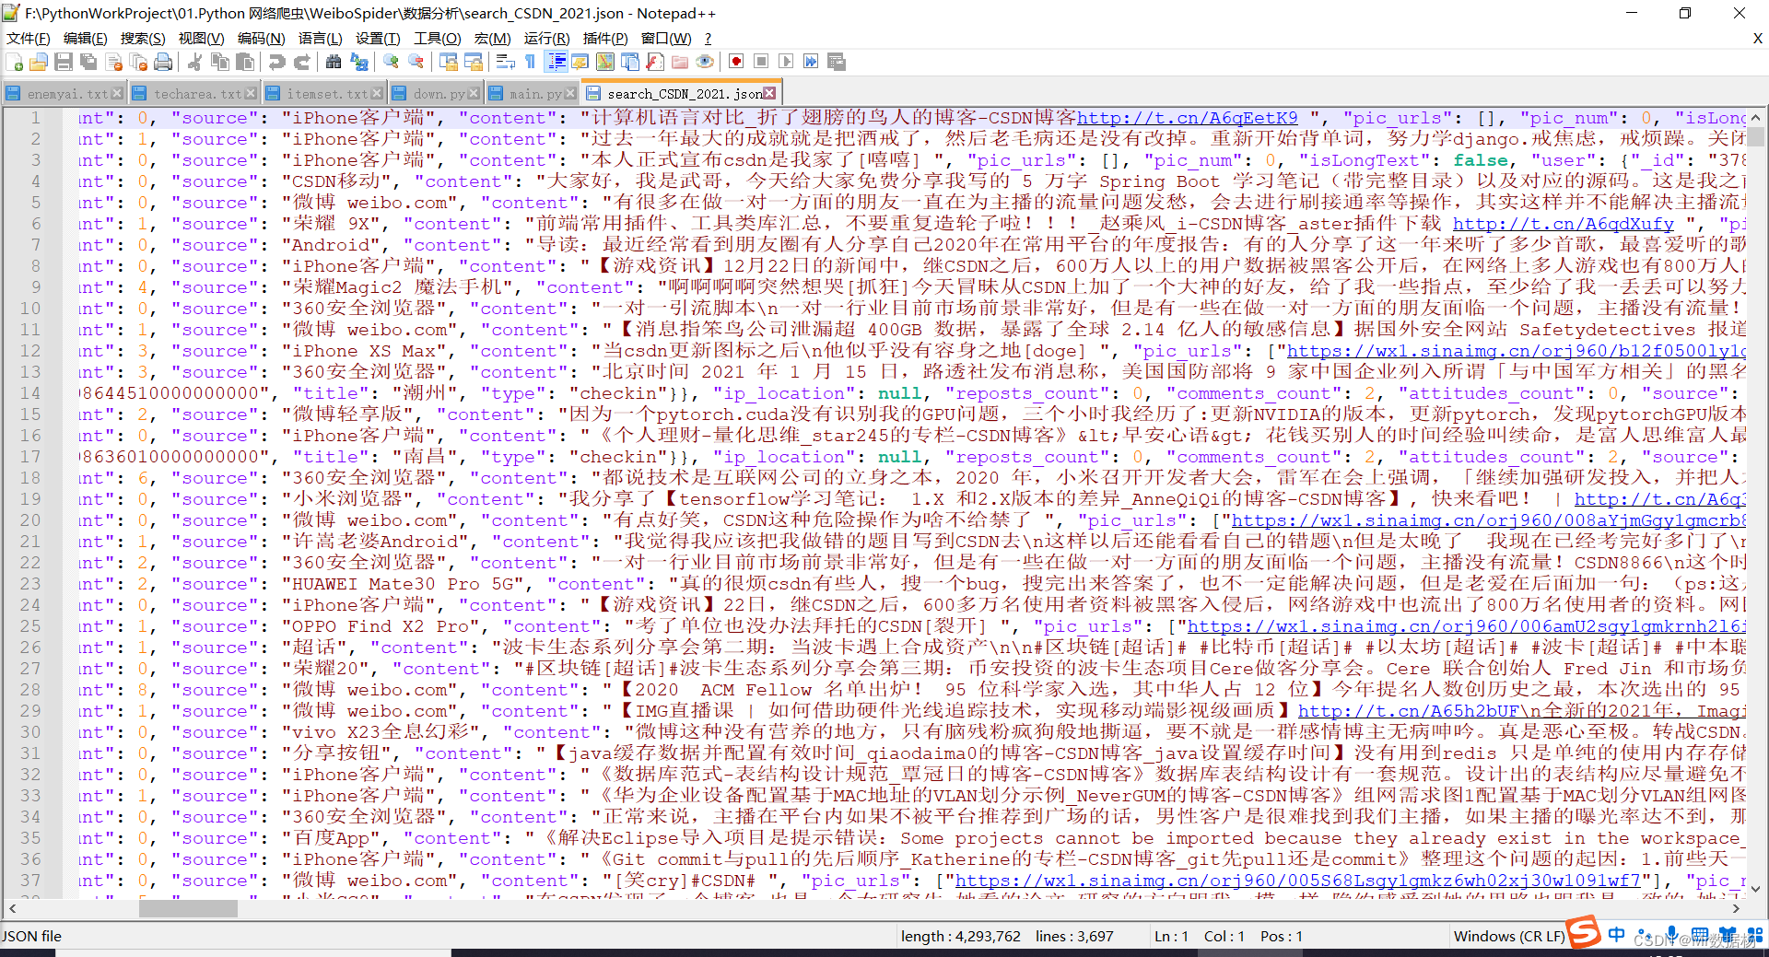Open the 视图(V) menu
Image resolution: width=1769 pixels, height=957 pixels.
202,38
